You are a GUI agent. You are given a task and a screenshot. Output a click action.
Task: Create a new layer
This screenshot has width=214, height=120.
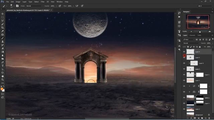[206, 118]
